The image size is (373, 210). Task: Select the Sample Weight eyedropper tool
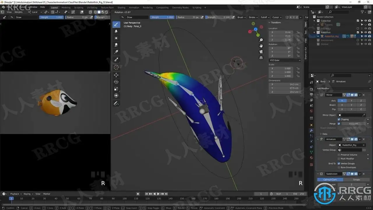(x=116, y=60)
